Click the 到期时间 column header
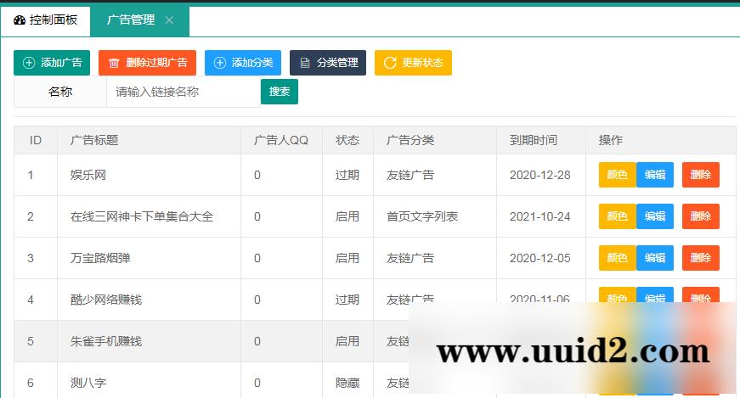 point(534,140)
